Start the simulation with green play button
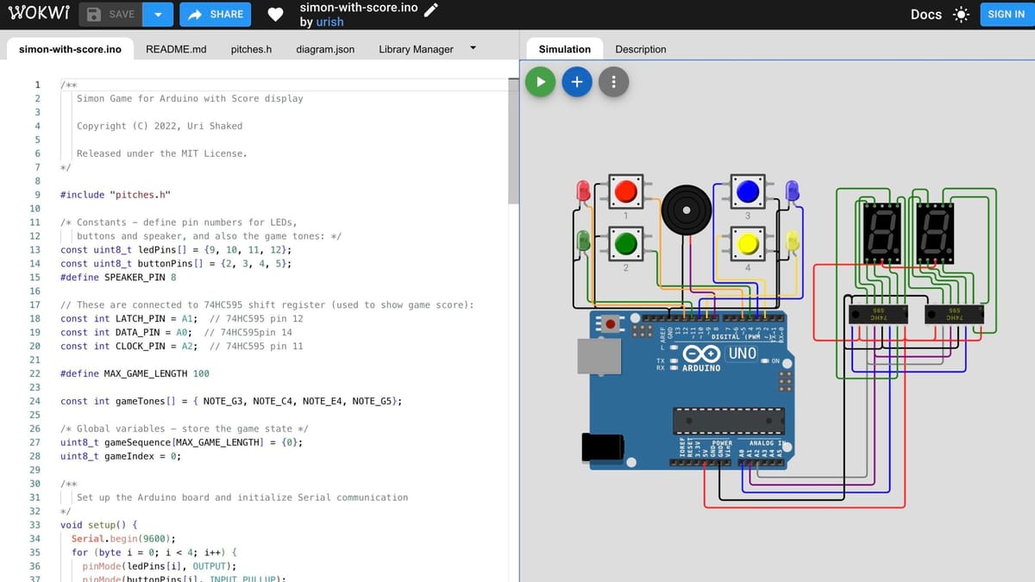Screen dimensions: 1035x582 coord(540,82)
